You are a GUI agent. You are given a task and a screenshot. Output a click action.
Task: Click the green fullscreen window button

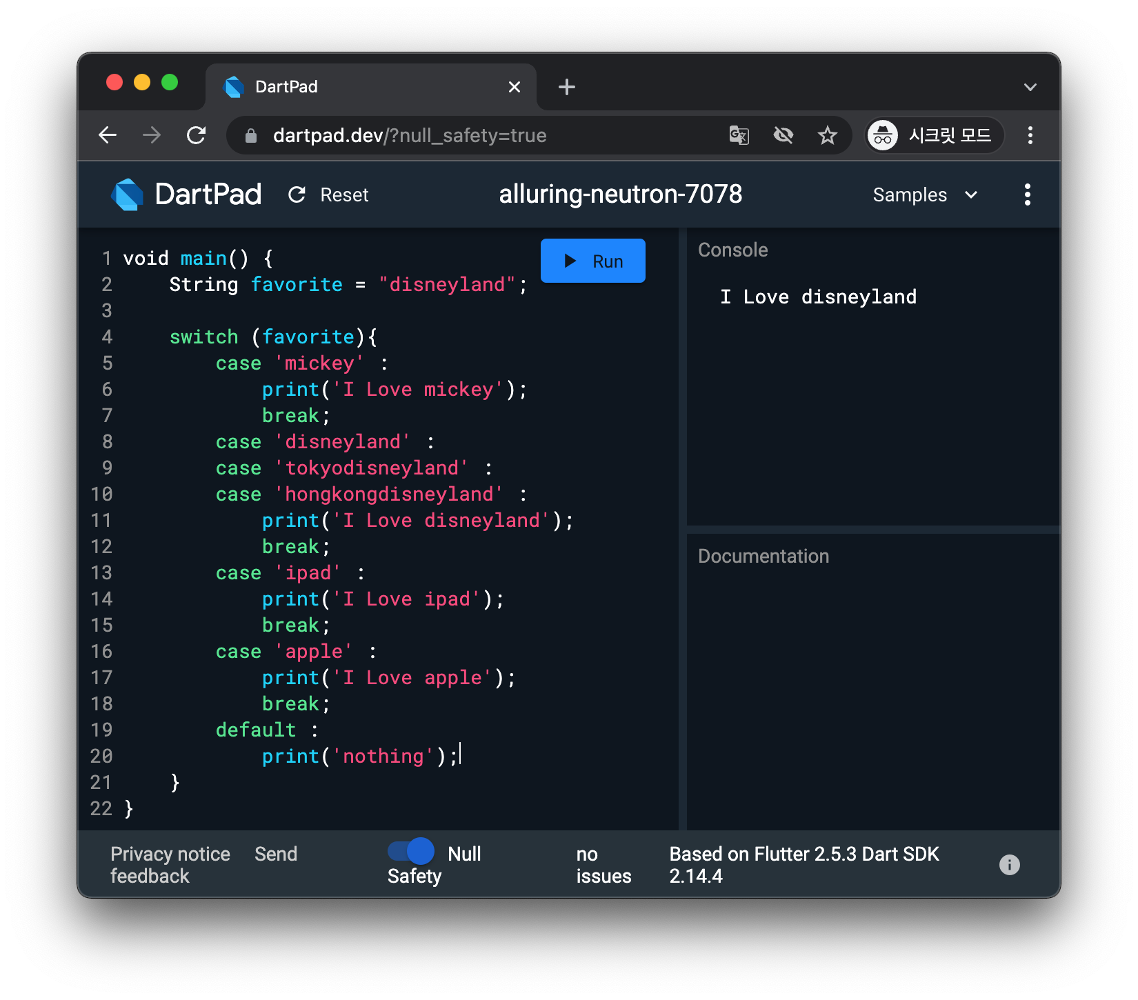(x=170, y=83)
